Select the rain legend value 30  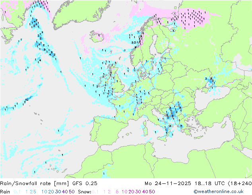[x=58, y=192]
